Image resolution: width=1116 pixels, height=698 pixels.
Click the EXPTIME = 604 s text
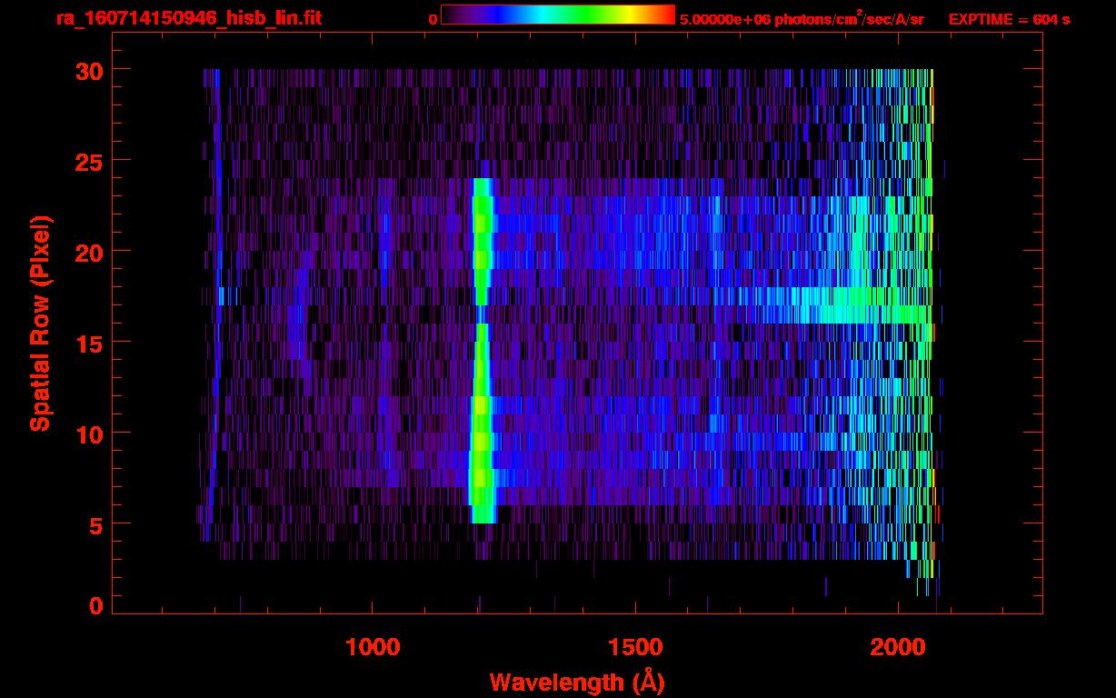[1009, 19]
